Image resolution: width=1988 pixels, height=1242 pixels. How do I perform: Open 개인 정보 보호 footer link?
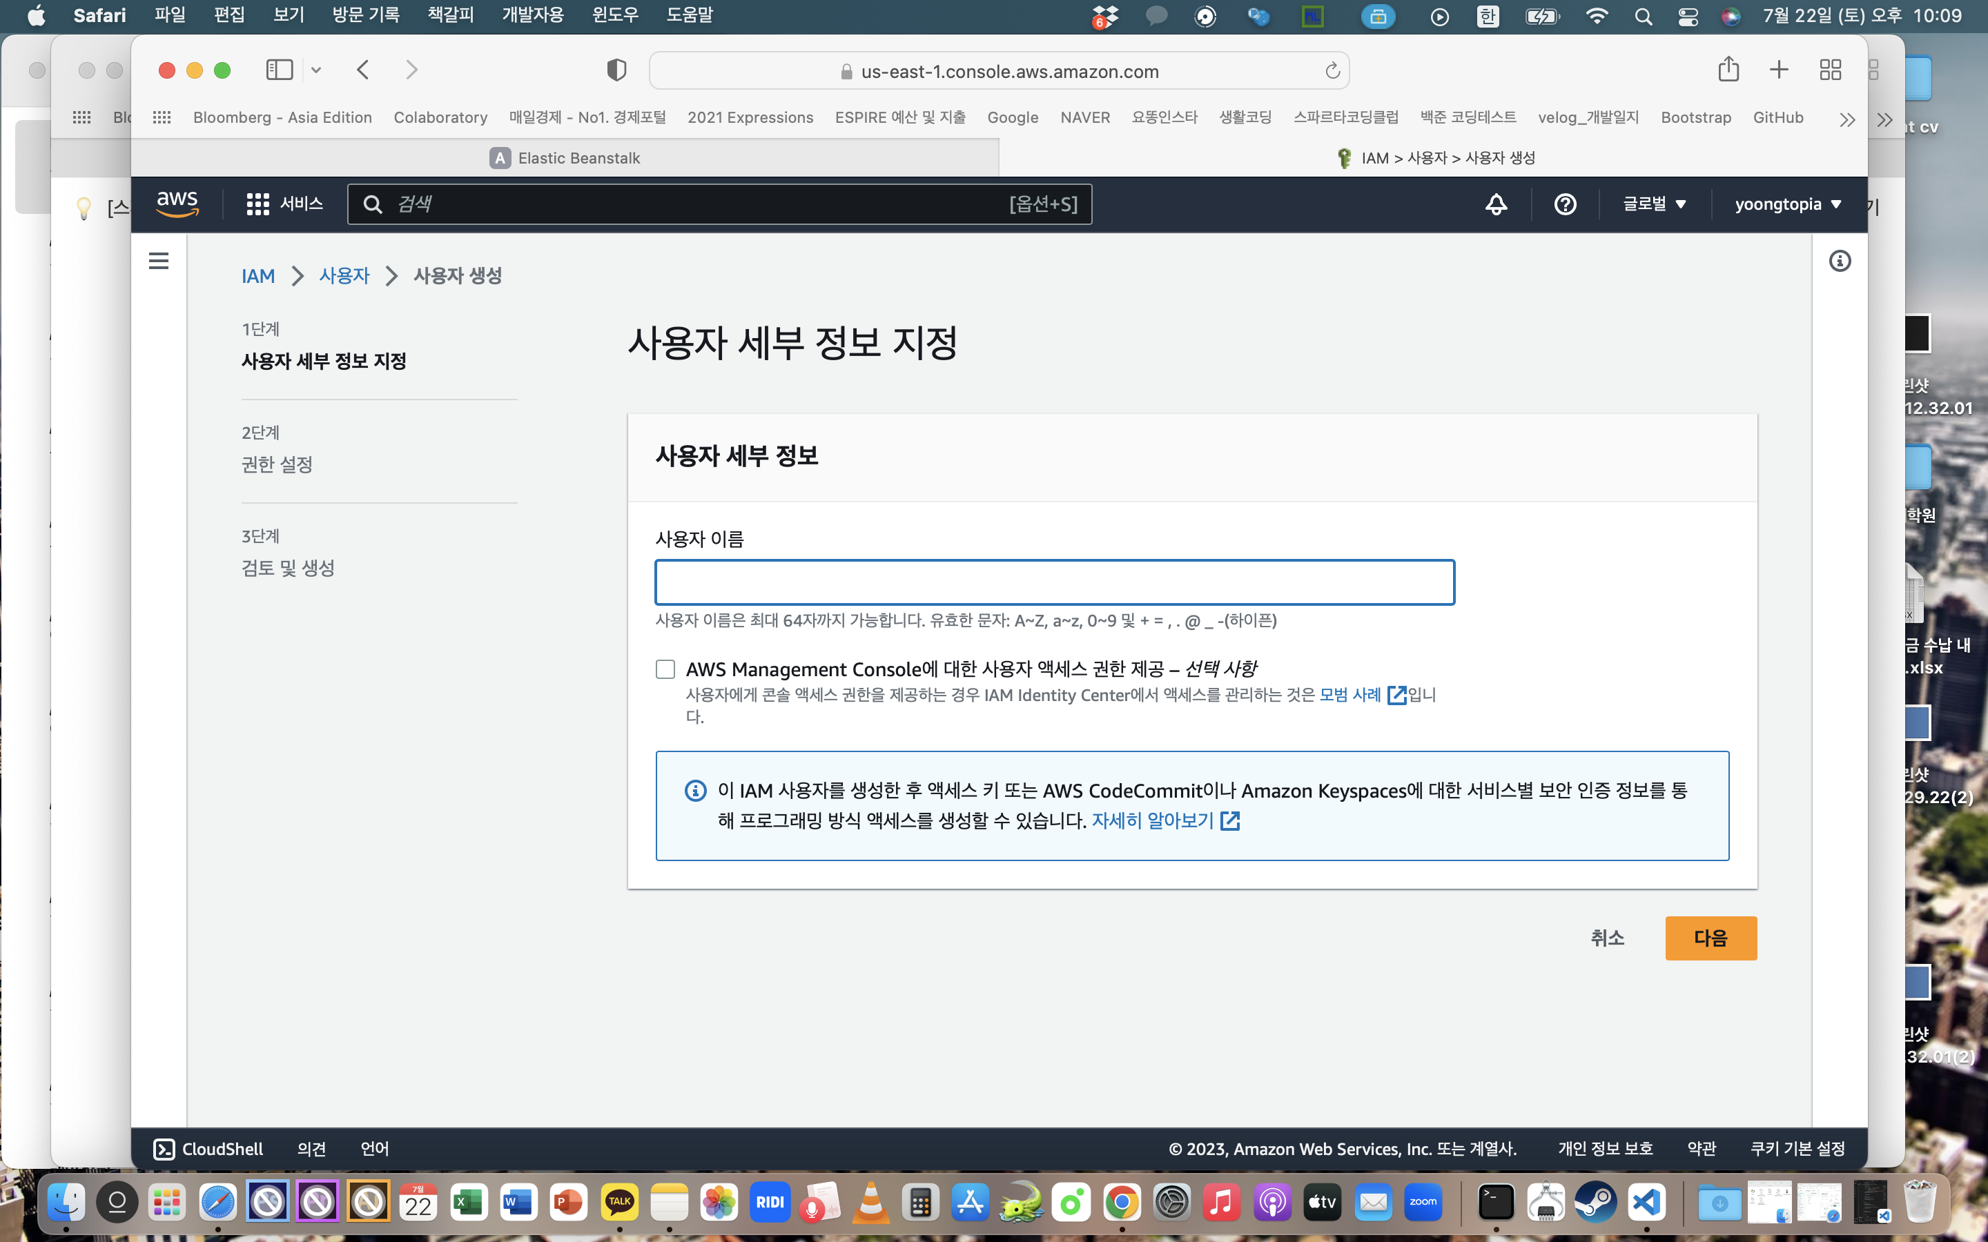(1604, 1148)
